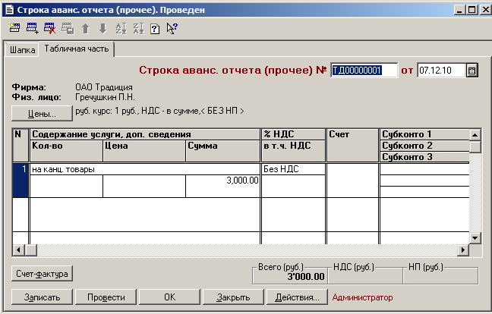Move the row up with arrow icon
This screenshot has height=314, width=492.
pos(85,29)
